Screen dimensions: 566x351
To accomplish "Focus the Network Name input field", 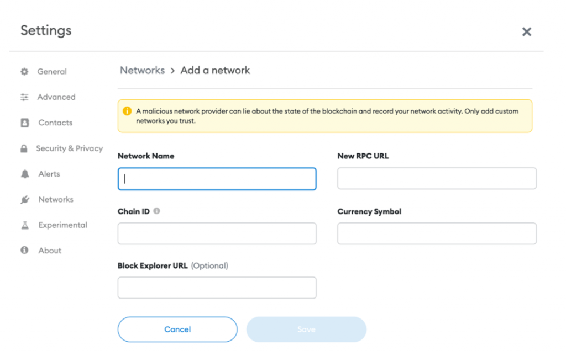I will (217, 179).
